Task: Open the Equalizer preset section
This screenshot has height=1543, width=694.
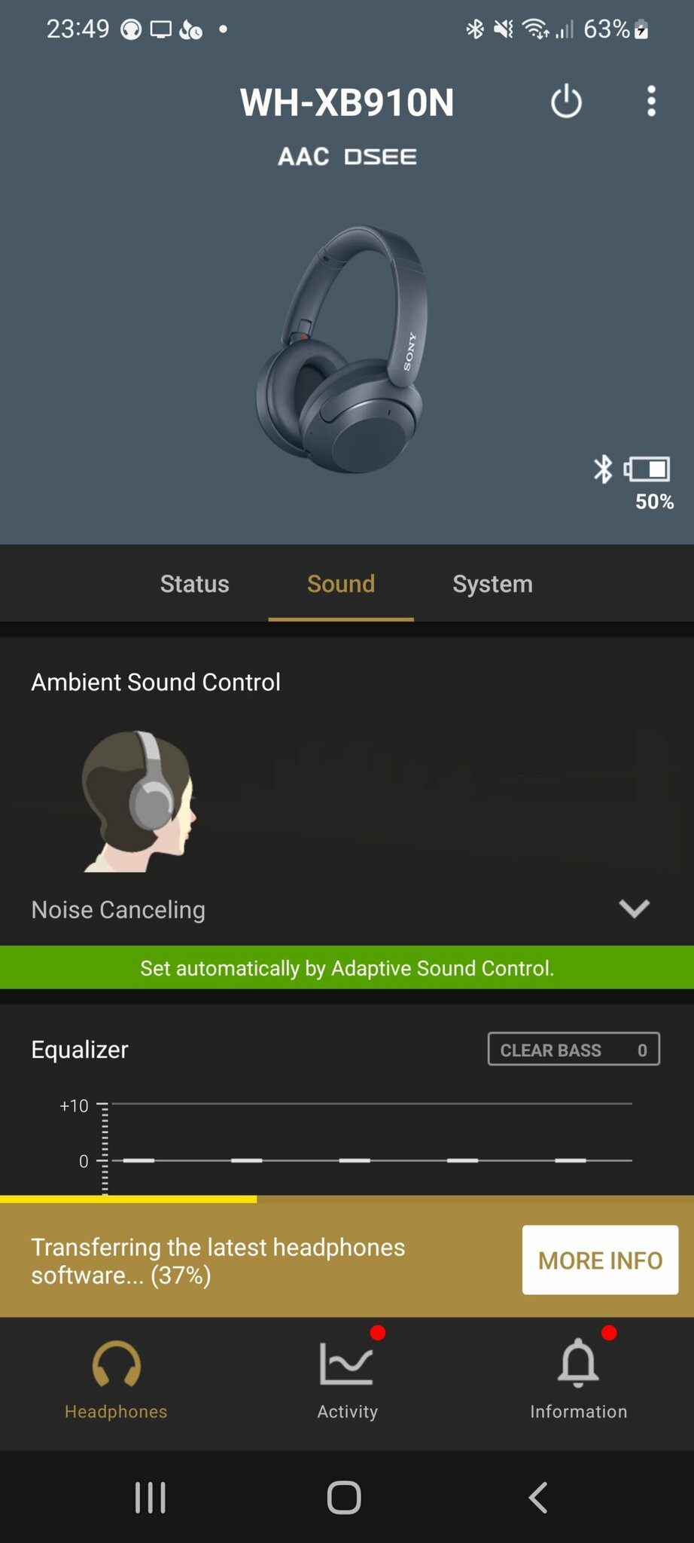Action: tap(80, 1050)
